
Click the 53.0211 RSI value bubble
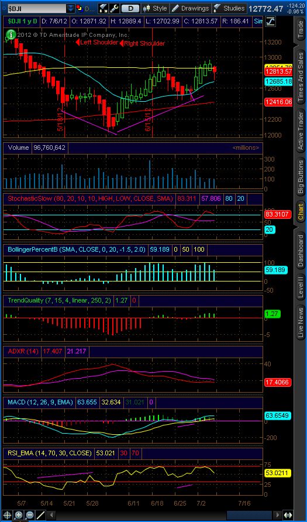(278, 473)
